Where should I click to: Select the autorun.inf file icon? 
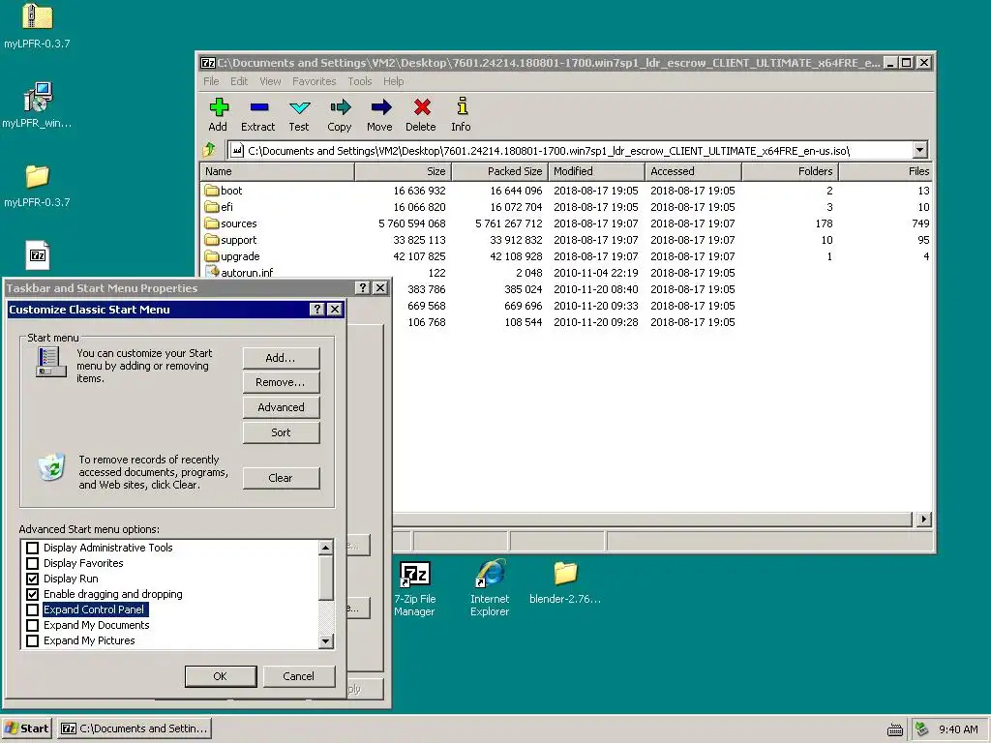[212, 272]
